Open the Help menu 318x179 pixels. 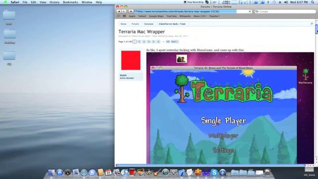point(99,2)
